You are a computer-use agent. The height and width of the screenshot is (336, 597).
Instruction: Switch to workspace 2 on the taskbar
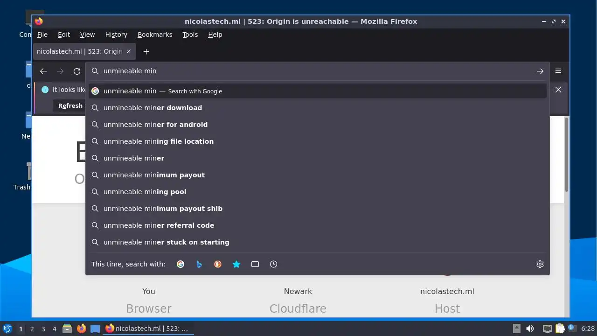[x=32, y=329]
